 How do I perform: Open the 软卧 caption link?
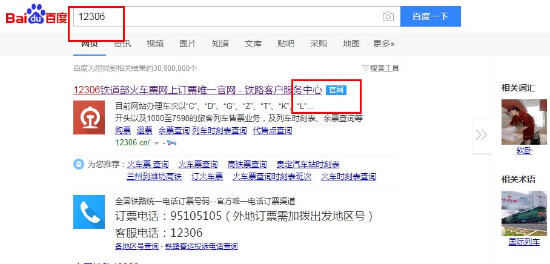coord(524,151)
